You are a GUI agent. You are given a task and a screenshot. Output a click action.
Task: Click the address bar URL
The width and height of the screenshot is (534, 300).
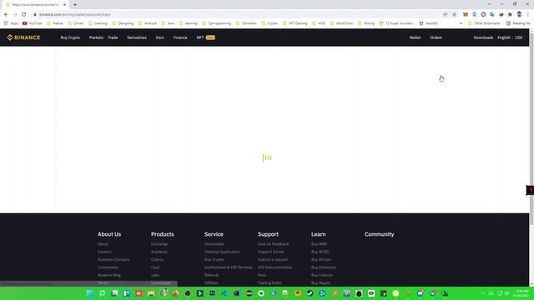[75, 15]
